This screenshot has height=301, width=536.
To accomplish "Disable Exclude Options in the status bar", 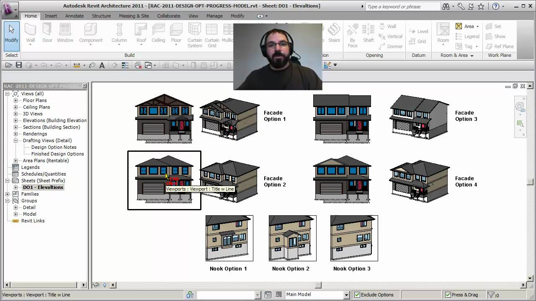I will [x=358, y=294].
